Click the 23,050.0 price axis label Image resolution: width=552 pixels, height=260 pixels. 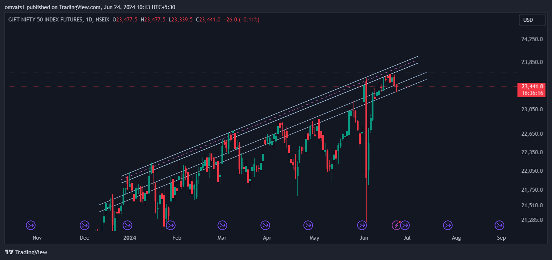pos(532,109)
